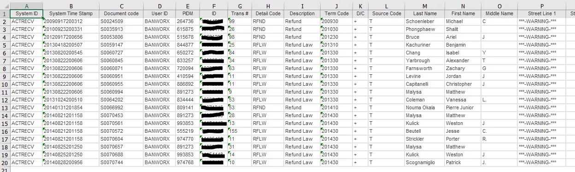Select cell with term code 201410
575x172 pixels.
[336, 107]
